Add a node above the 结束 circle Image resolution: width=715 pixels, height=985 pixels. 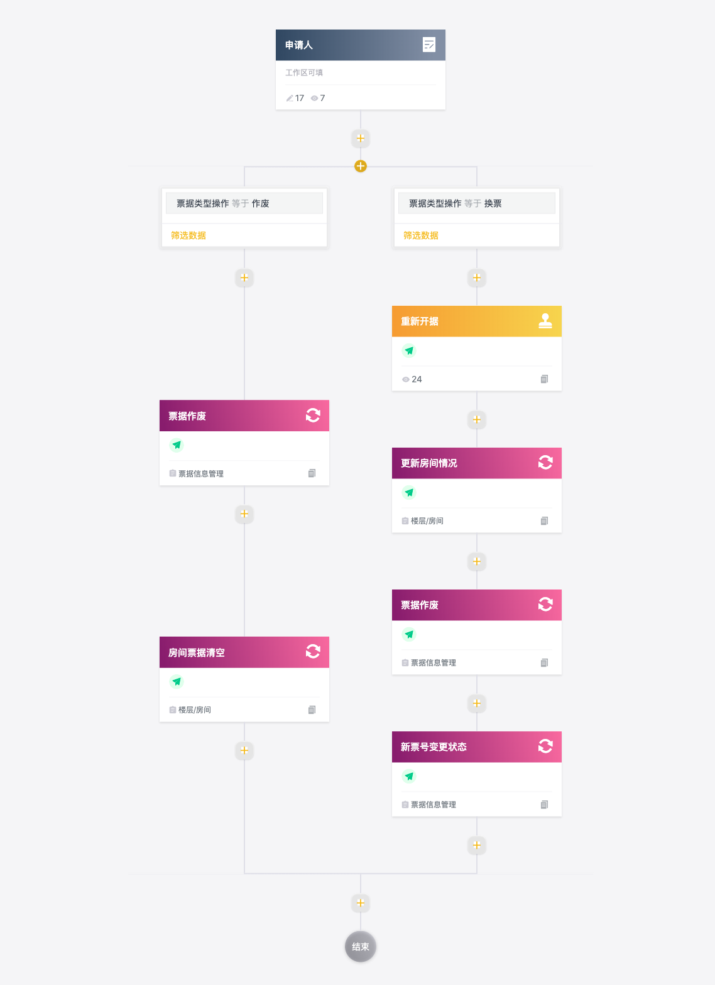tap(361, 903)
